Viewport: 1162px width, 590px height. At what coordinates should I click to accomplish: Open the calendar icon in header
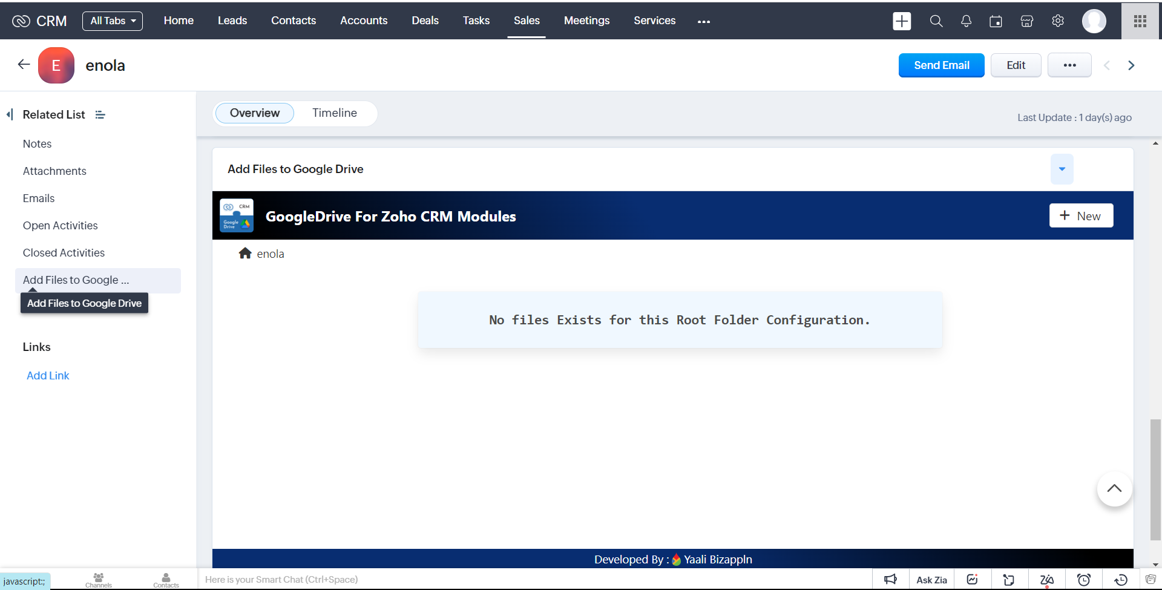tap(996, 21)
